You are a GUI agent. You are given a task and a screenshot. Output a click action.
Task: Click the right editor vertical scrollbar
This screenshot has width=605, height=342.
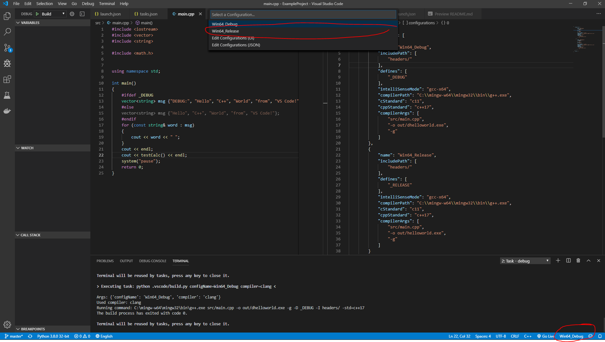(x=603, y=82)
